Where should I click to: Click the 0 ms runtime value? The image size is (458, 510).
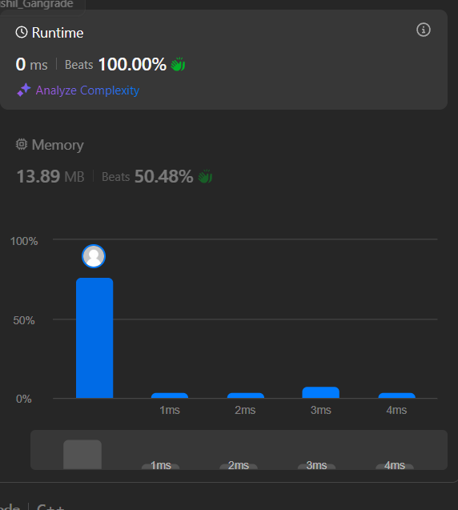31,64
